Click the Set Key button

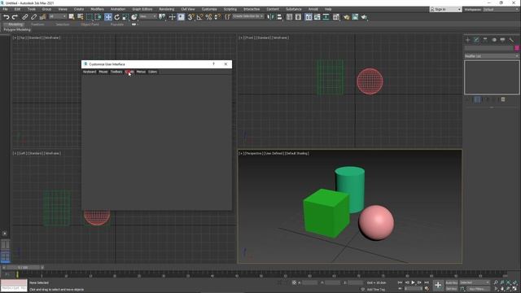click(x=451, y=289)
